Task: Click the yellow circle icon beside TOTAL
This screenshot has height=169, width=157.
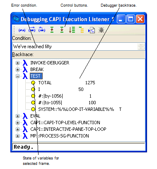Action: pos(33,83)
